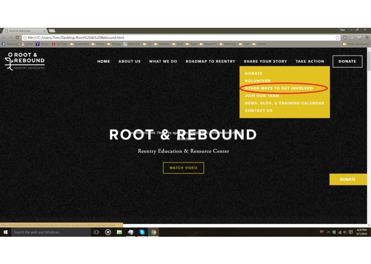Screen dimensions: 371x264
Task: Open the Research? bookmarks folder
Action: pyautogui.click(x=208, y=44)
